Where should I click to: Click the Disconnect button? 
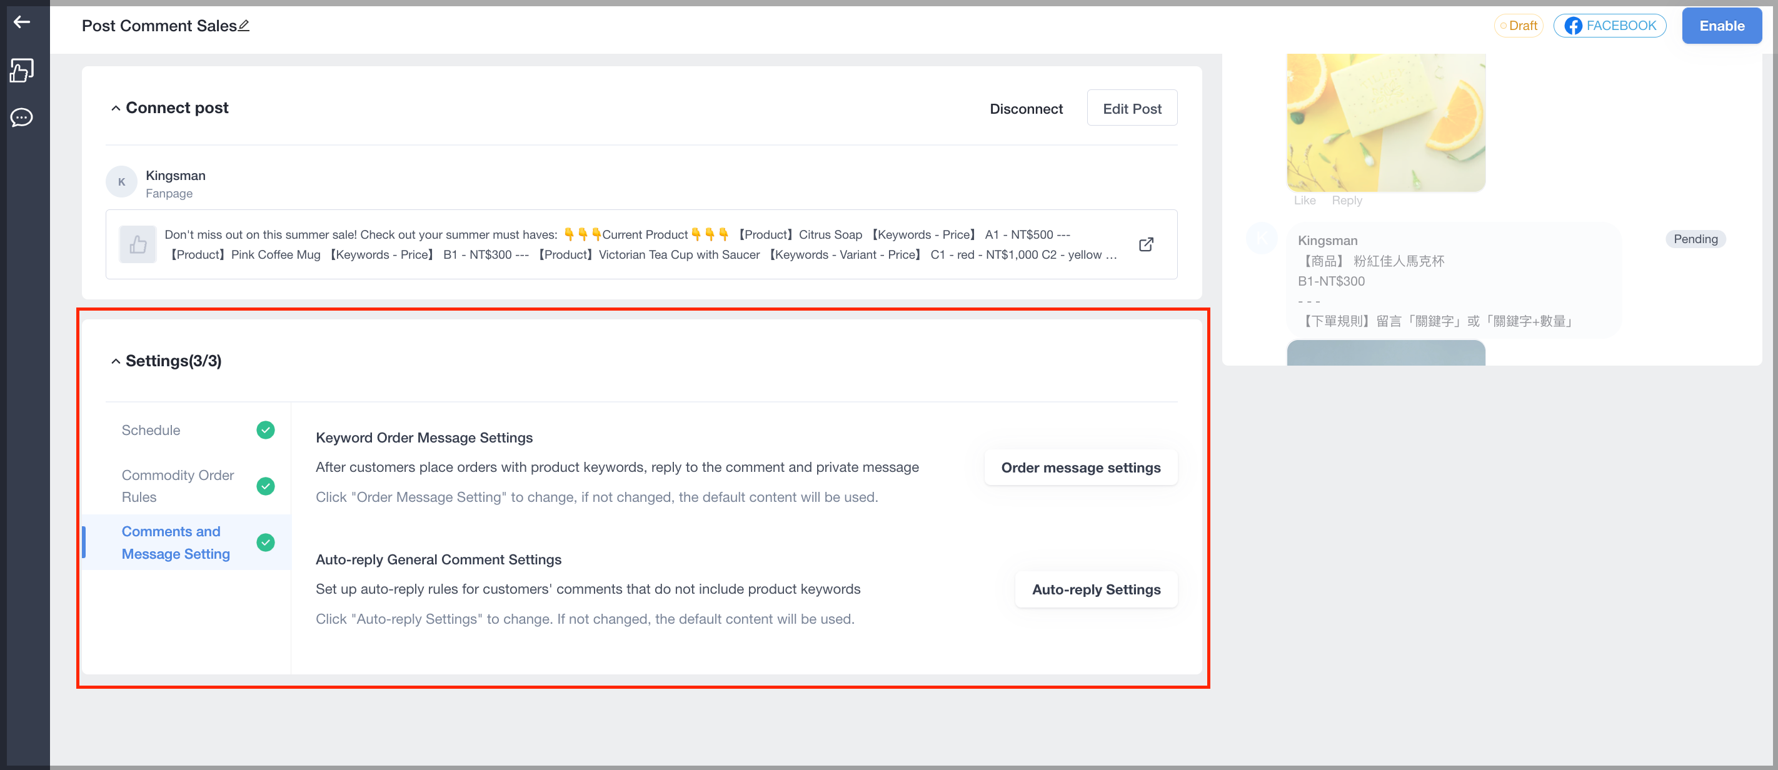coord(1026,108)
